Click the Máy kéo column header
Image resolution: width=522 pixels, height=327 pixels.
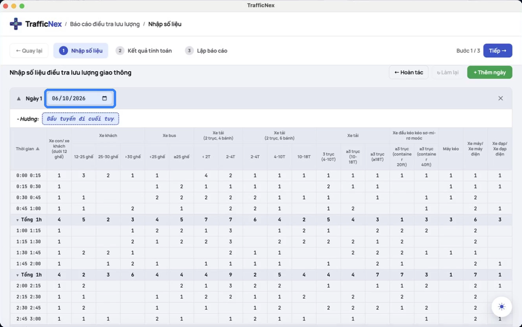(x=451, y=149)
